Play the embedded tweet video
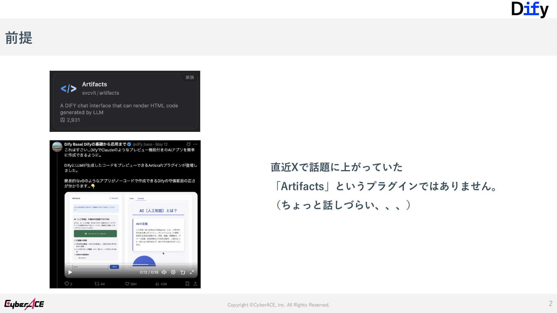This screenshot has height=313, width=557. (70, 272)
